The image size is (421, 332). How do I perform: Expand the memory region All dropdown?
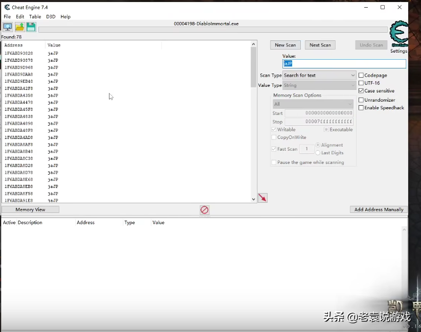(x=313, y=104)
